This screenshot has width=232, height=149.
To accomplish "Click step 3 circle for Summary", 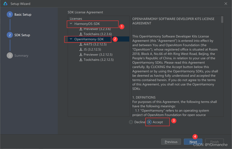I will click(x=10, y=55).
